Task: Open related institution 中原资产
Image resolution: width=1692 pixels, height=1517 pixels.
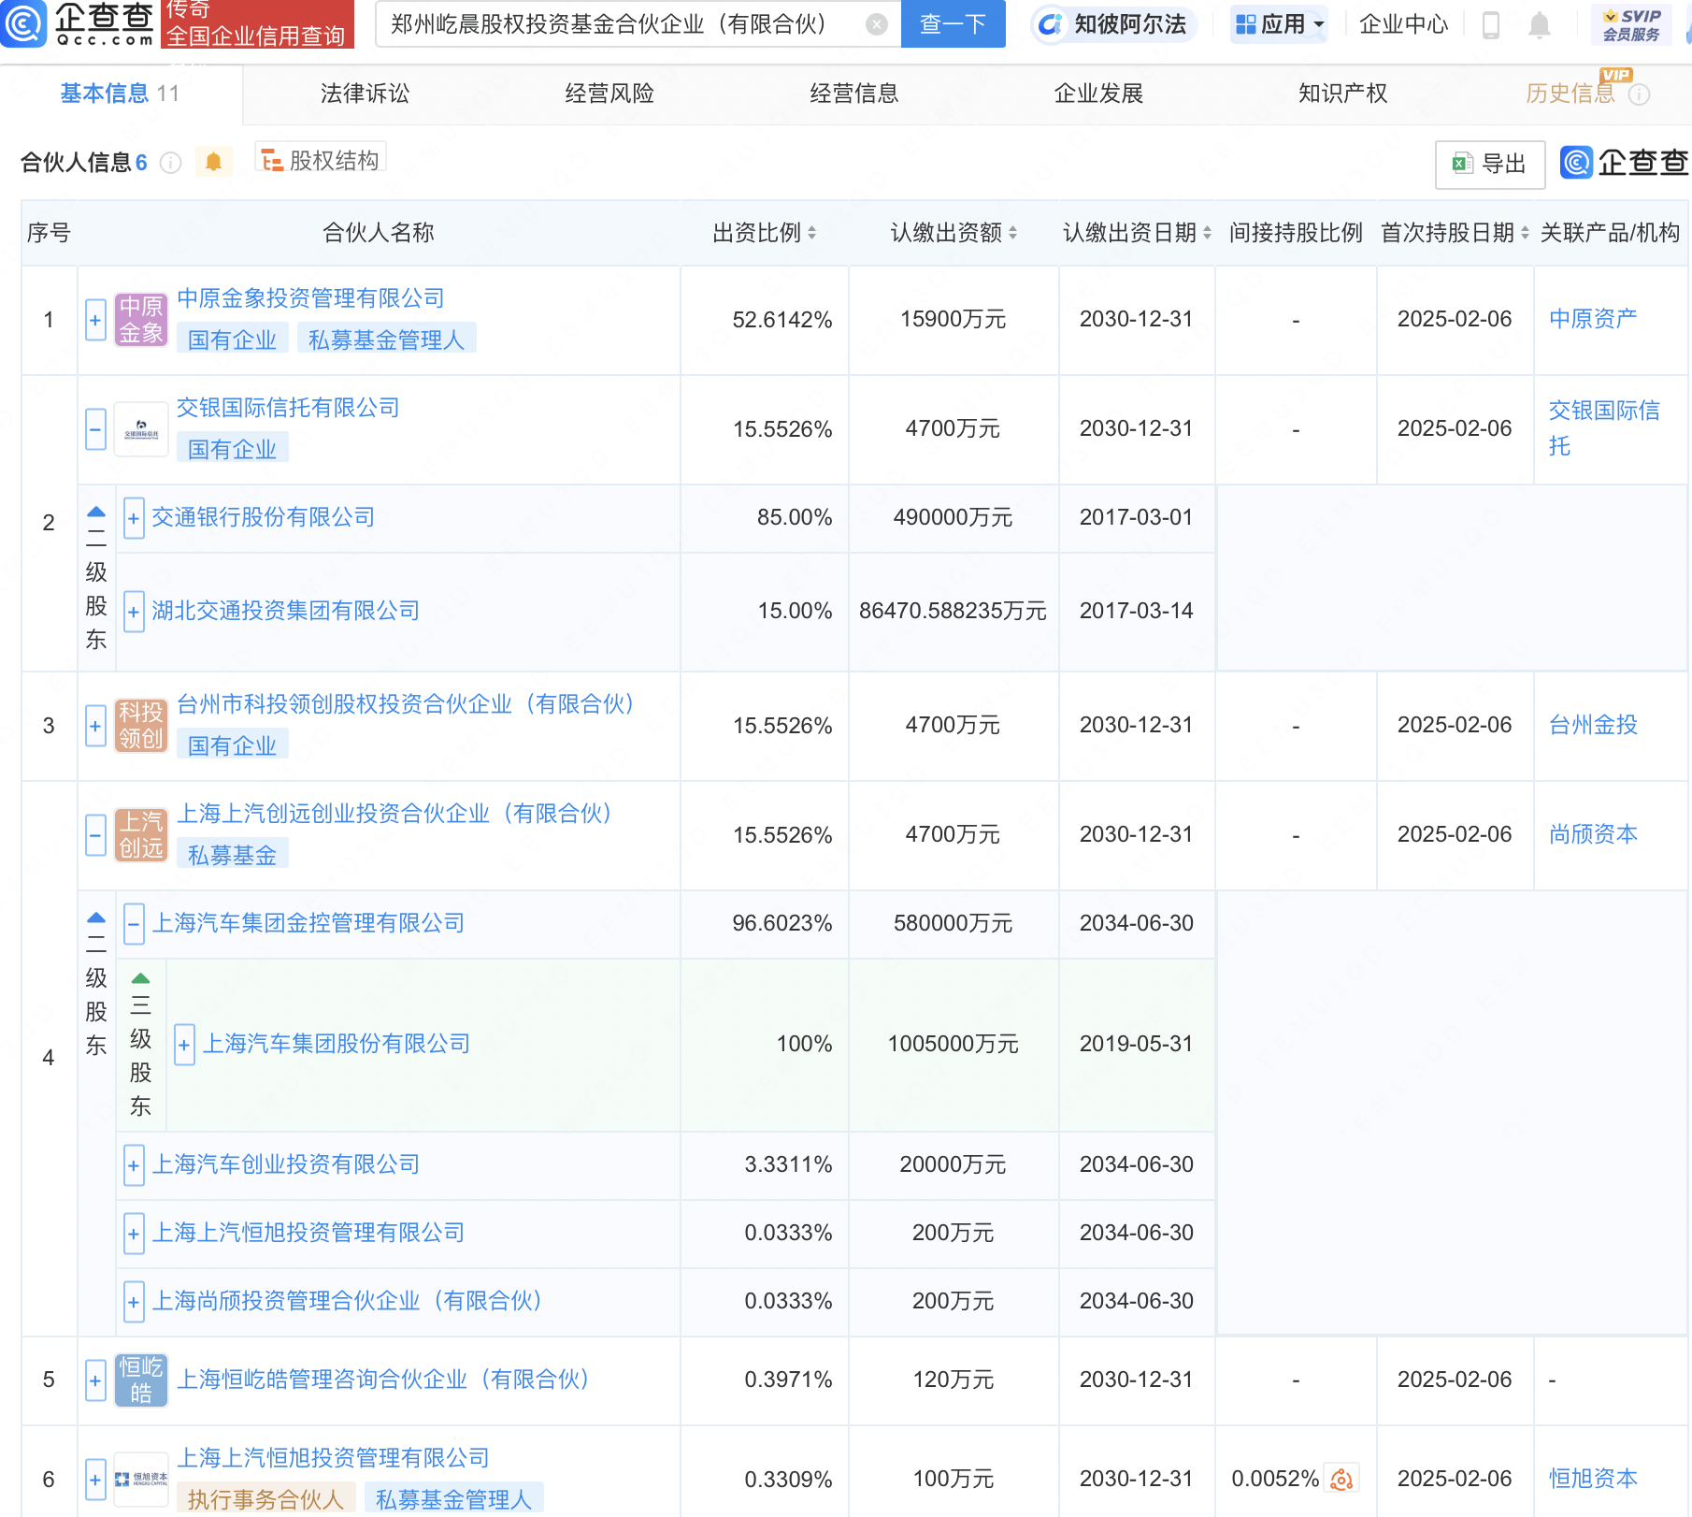Action: [x=1593, y=319]
